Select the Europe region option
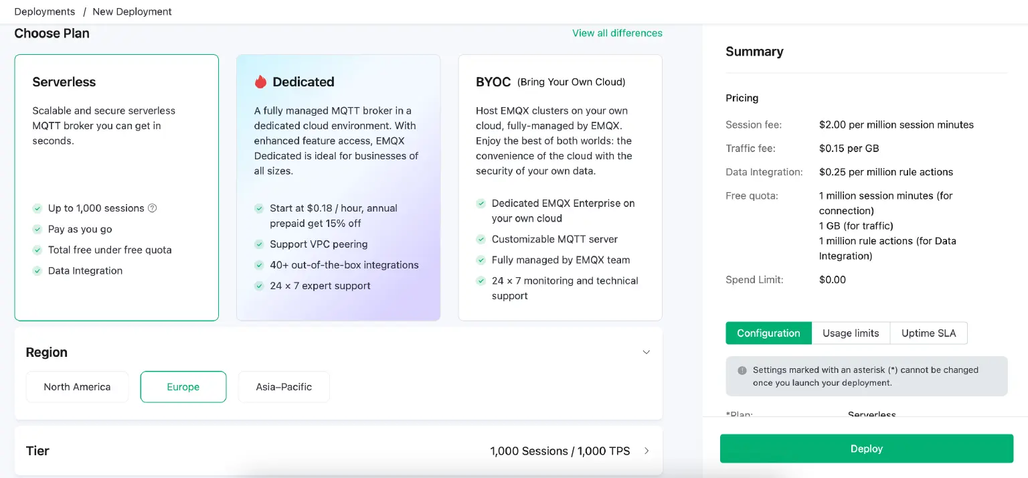The image size is (1028, 478). (x=183, y=387)
